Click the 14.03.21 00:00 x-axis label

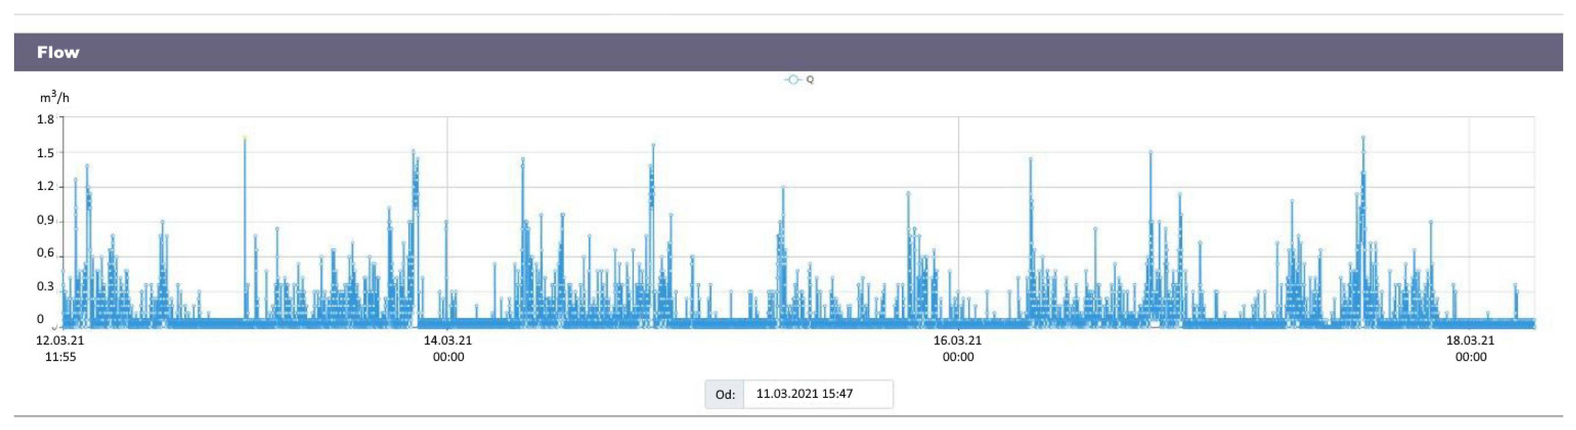[x=448, y=349]
